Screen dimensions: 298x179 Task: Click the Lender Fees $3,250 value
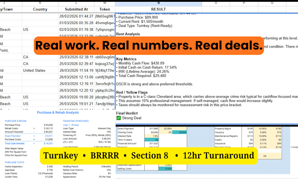click(49, 177)
